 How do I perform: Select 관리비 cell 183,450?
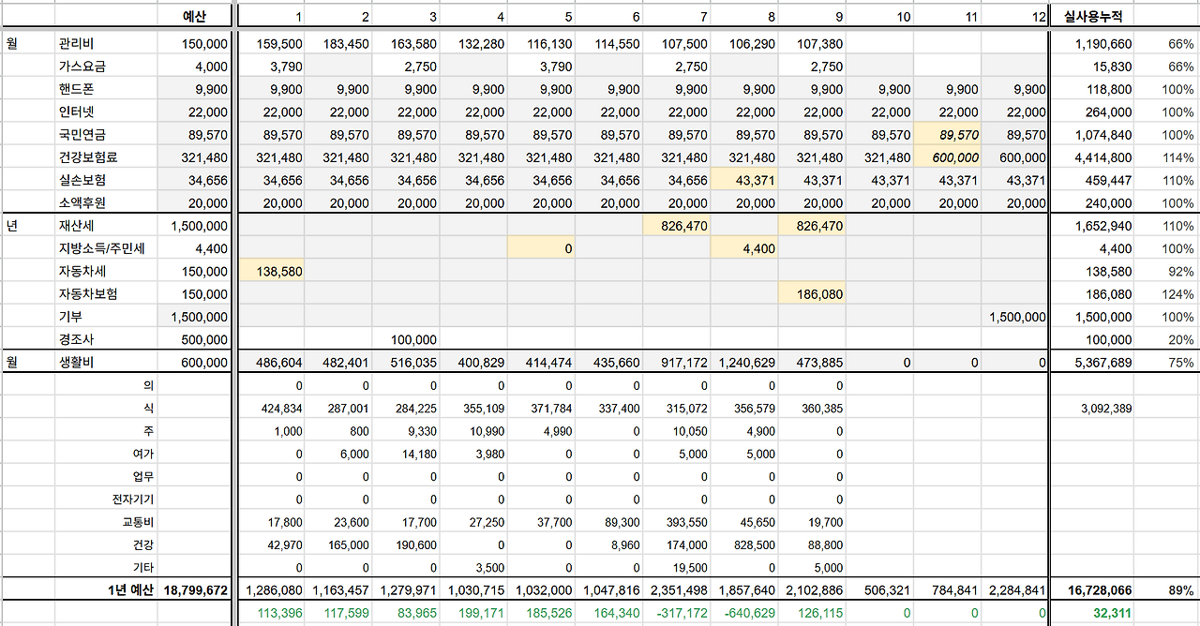(346, 44)
